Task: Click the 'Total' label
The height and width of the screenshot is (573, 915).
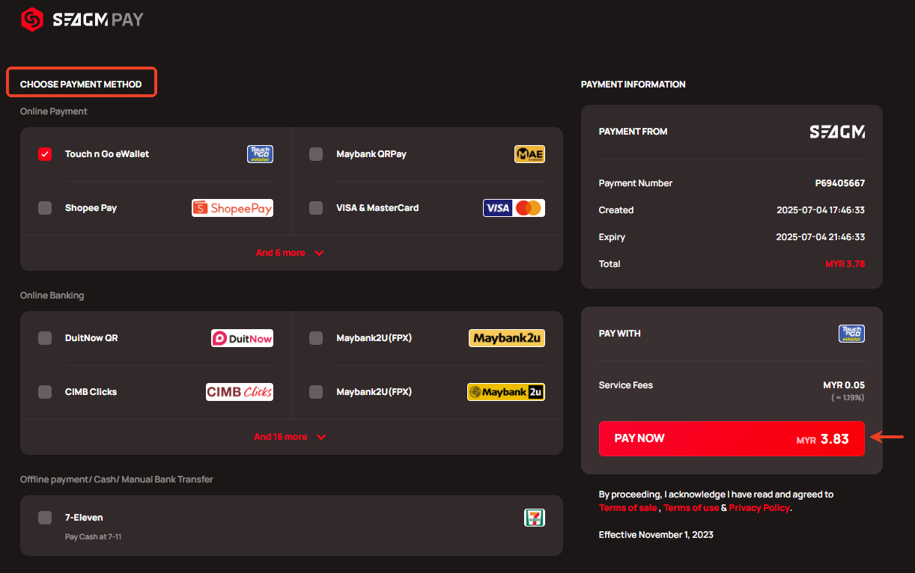Action: pyautogui.click(x=610, y=264)
